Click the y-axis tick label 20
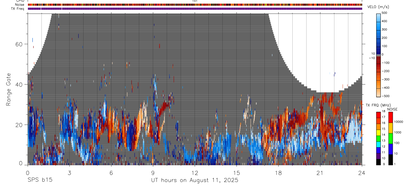The height and width of the screenshot is (187, 407). [19, 125]
